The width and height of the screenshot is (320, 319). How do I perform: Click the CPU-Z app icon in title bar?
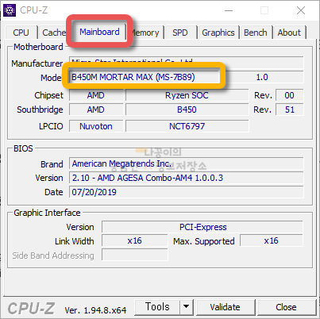click(10, 10)
